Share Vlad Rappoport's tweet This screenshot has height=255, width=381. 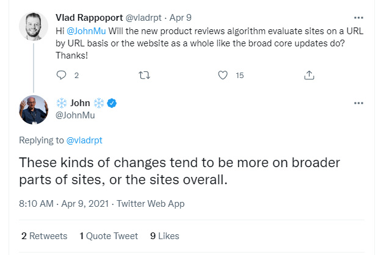click(x=309, y=75)
